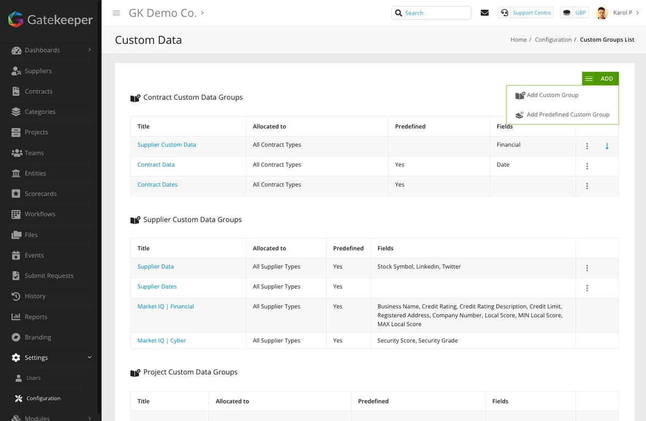646x421 pixels.
Task: Click the kebab menu on the Contract Data row
Action: click(587, 166)
